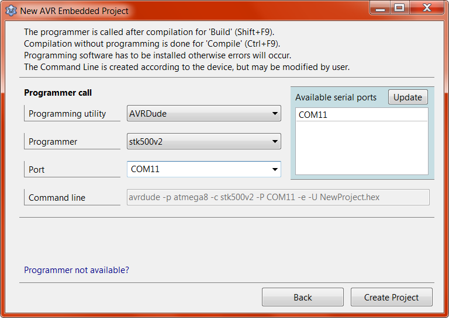Viewport: 449px width, 318px height.
Task: Maximize the project wizard window
Action: click(399, 8)
